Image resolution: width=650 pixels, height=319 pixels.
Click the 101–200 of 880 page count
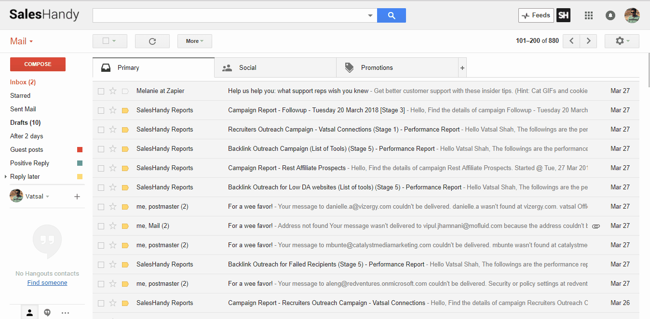[537, 41]
